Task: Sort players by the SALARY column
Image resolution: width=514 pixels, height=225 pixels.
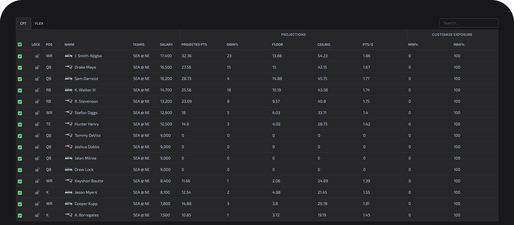Action: click(166, 44)
